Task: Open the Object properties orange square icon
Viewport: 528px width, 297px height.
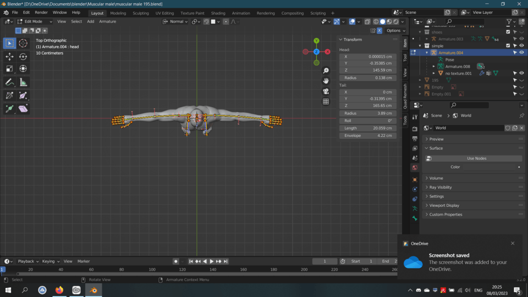Action: coord(415,179)
